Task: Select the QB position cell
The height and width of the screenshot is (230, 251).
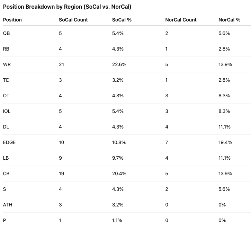Action: tap(7, 33)
